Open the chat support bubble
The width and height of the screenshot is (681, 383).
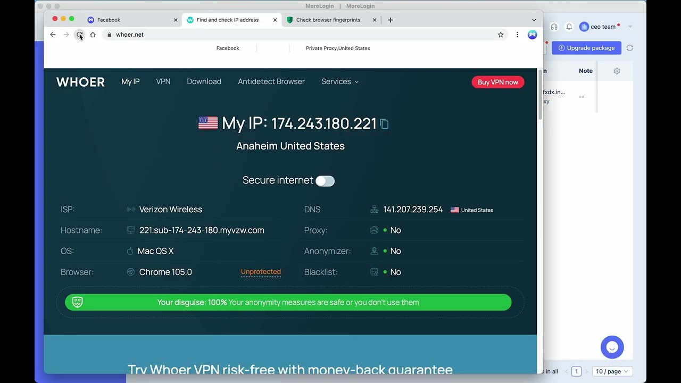coord(612,347)
